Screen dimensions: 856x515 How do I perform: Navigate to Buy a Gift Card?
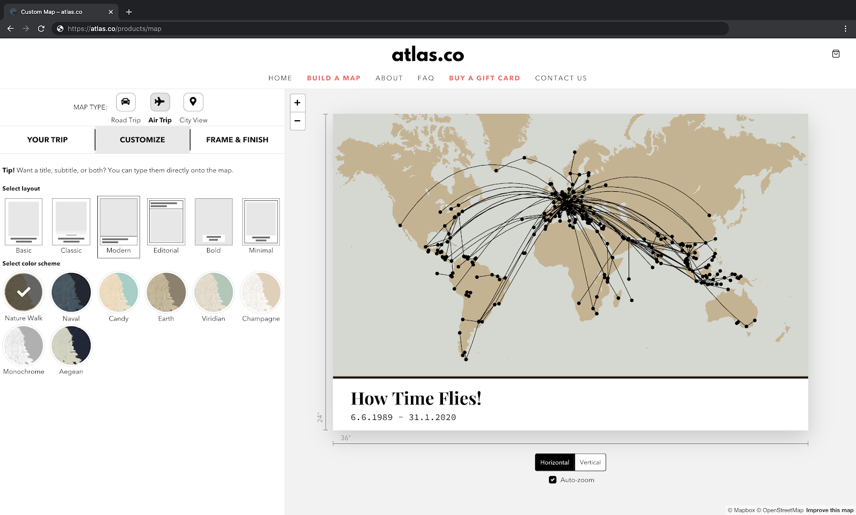(x=484, y=78)
